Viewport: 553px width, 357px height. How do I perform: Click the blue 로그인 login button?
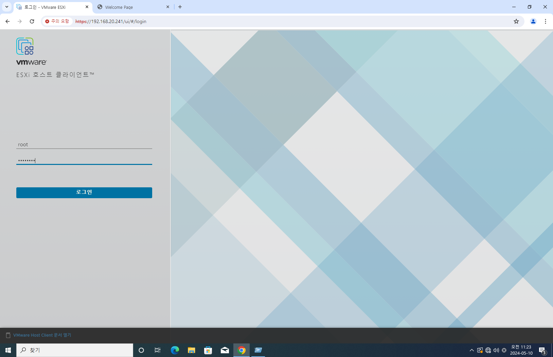(x=84, y=192)
